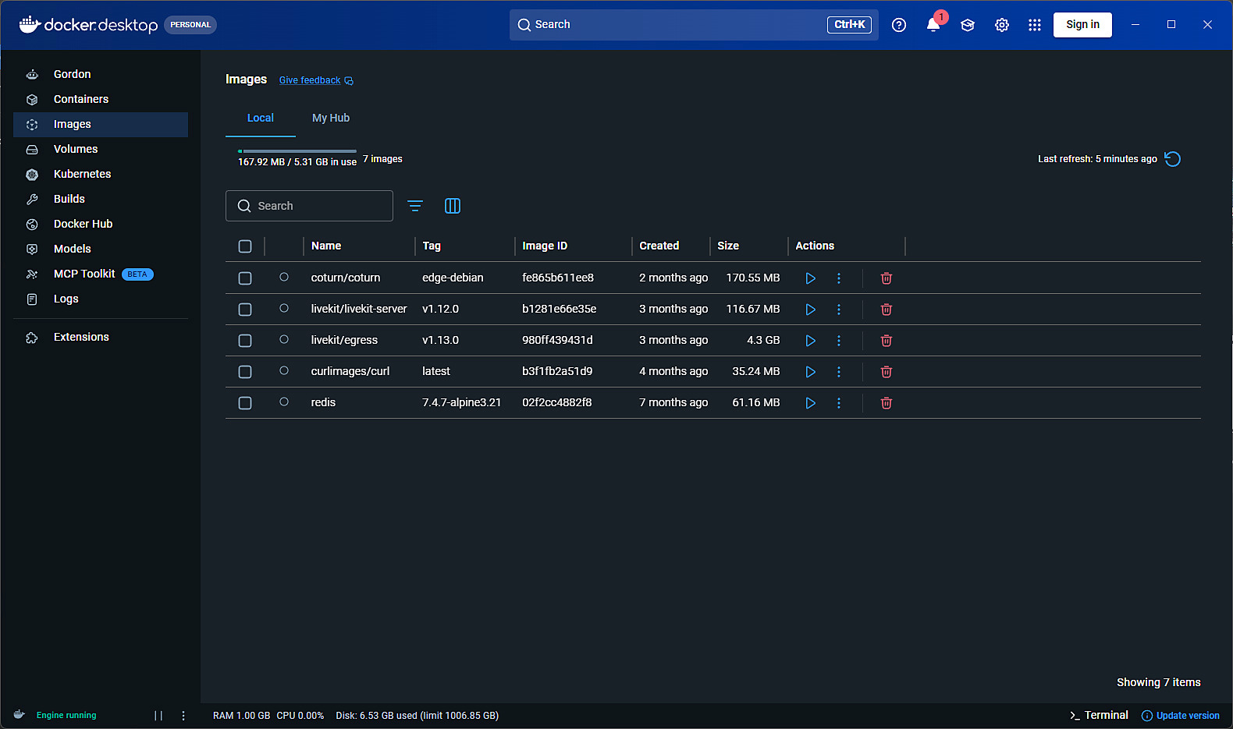
Task: Open more actions for livekit/livekit-server
Action: (x=839, y=310)
